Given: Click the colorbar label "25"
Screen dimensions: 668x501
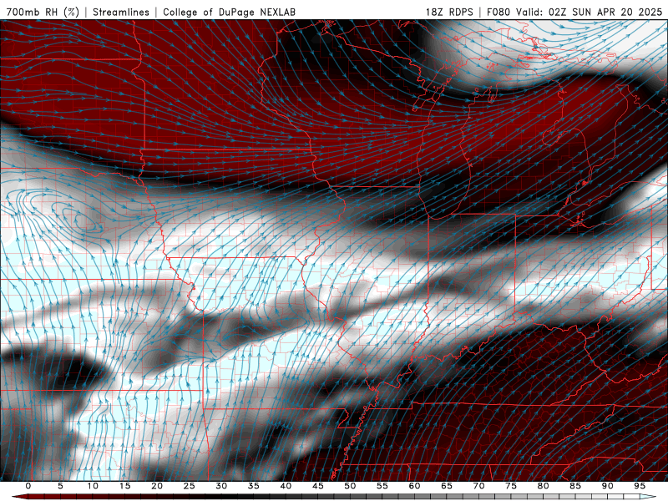Looking at the screenshot, I should point(190,486).
